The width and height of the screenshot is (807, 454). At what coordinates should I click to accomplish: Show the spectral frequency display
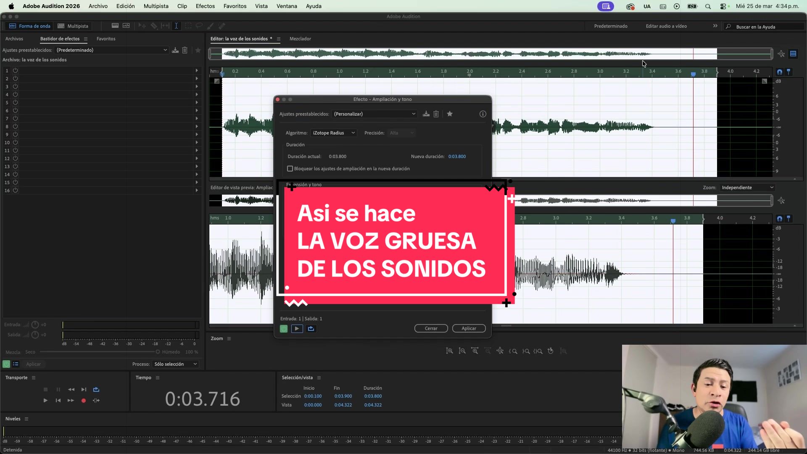pos(115,26)
